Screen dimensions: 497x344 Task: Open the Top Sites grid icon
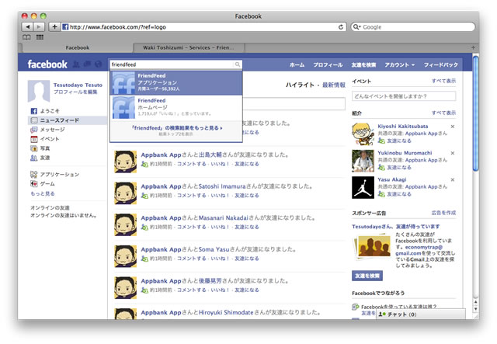40,37
